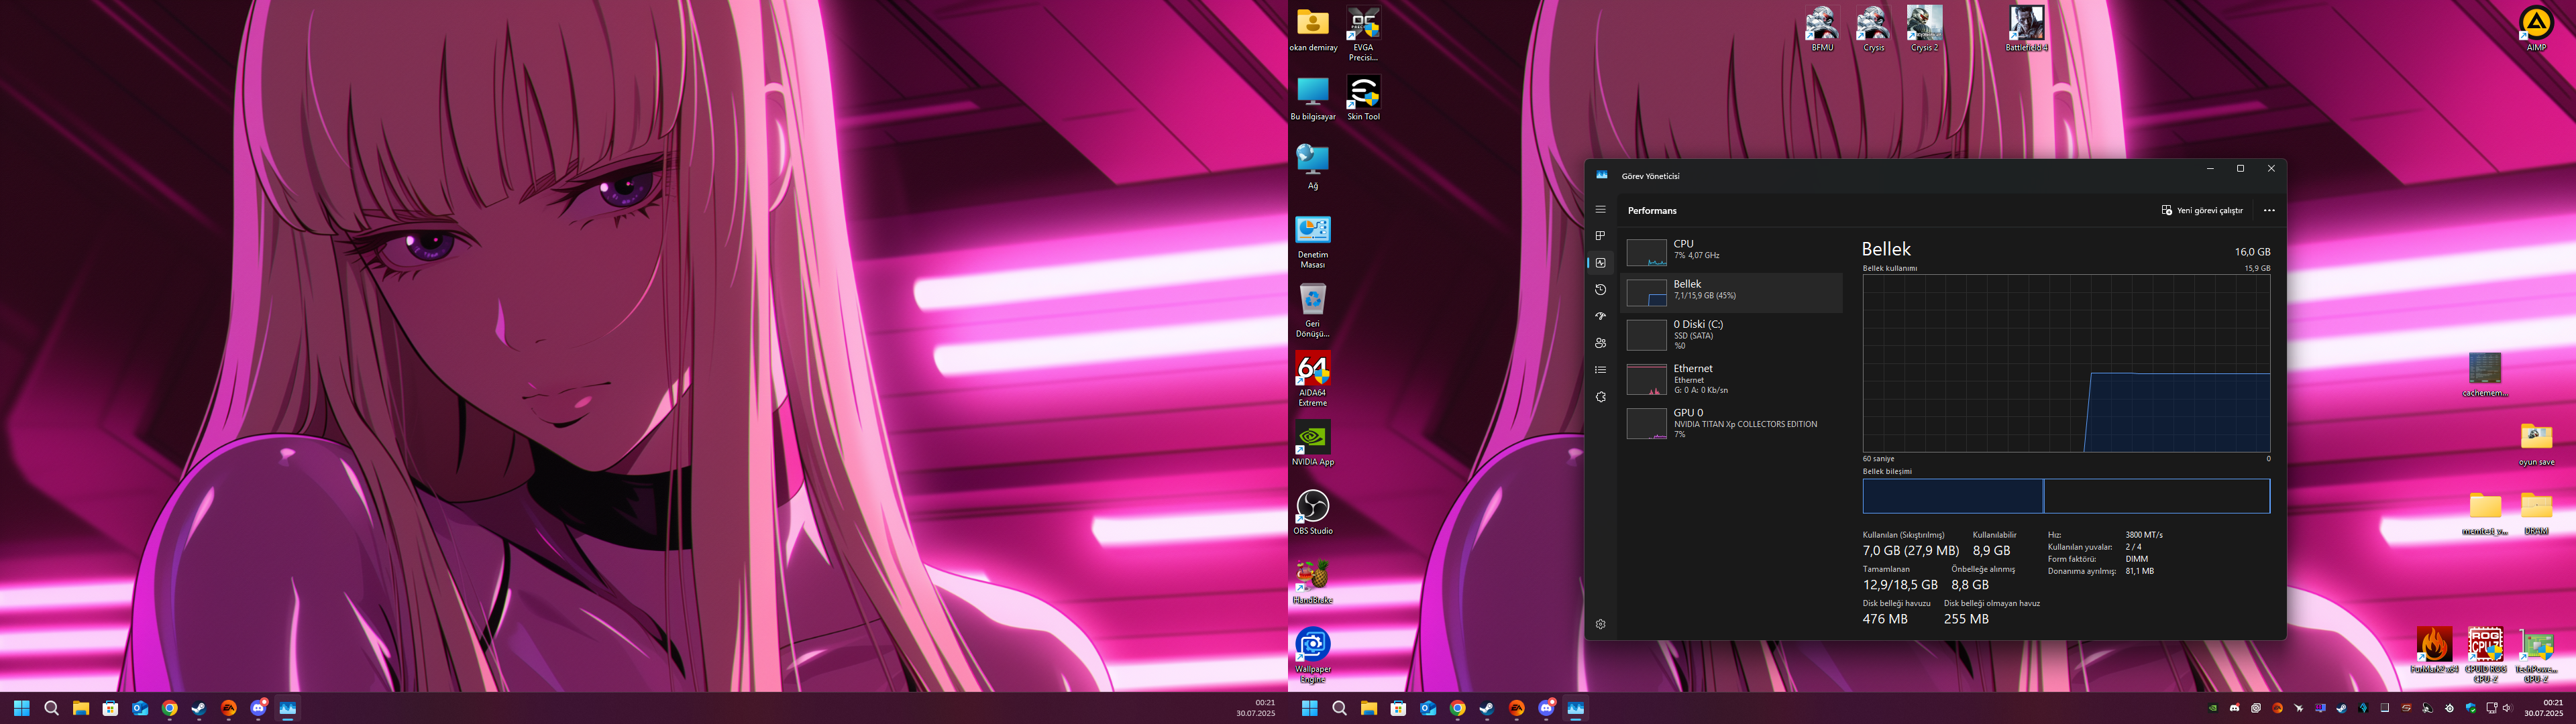Click the Bellek bileşimi composition bar
The image size is (2576, 724).
tap(2066, 496)
